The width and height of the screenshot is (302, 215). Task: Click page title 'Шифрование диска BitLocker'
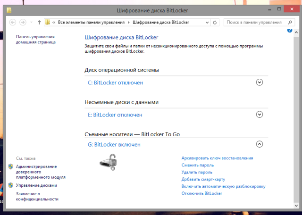tap(121, 37)
